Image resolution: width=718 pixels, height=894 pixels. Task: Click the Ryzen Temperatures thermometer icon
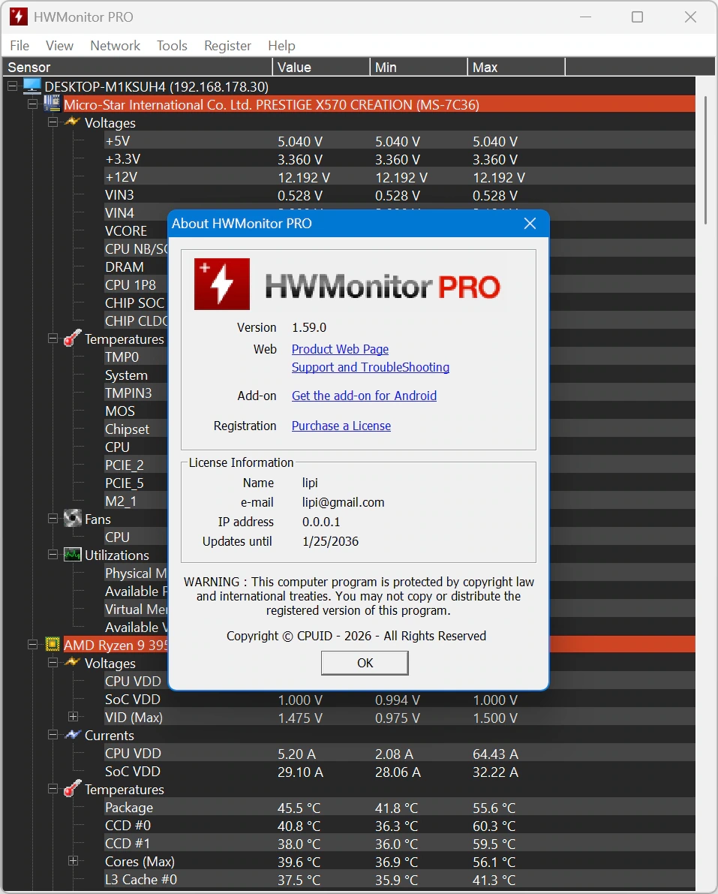coord(72,788)
